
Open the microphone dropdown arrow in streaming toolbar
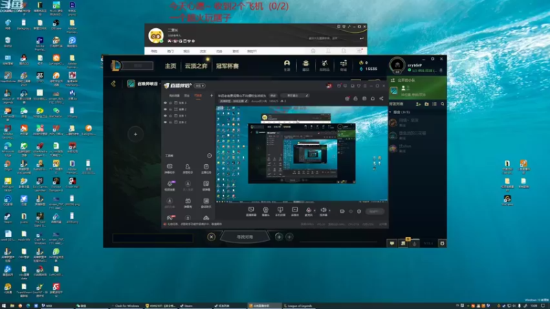click(314, 211)
